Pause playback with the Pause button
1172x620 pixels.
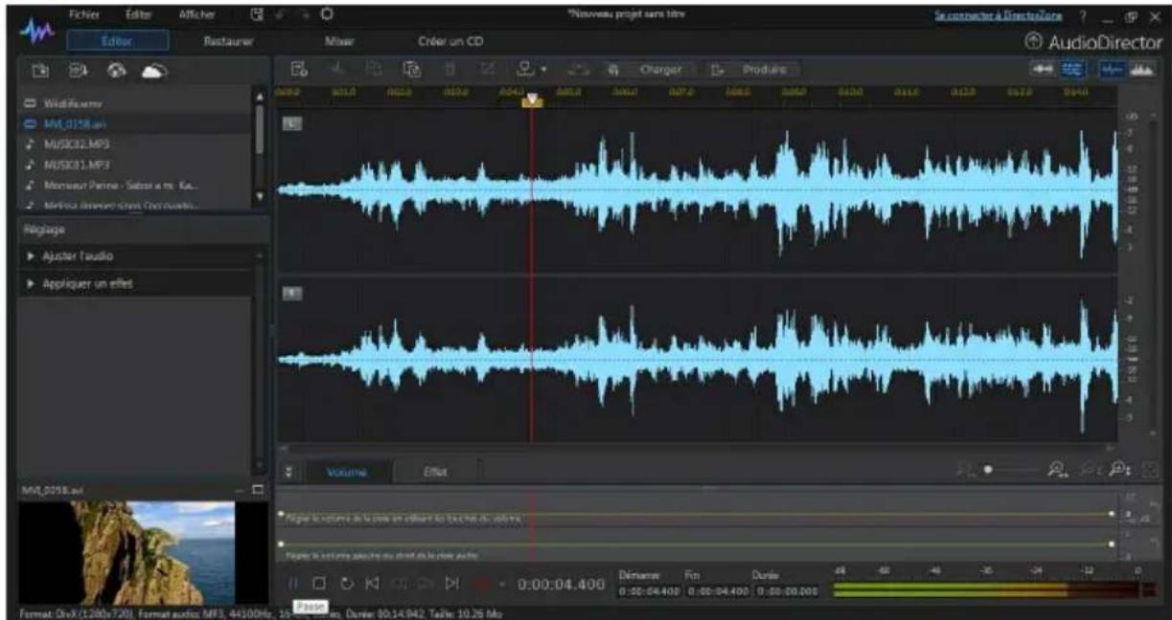click(295, 583)
